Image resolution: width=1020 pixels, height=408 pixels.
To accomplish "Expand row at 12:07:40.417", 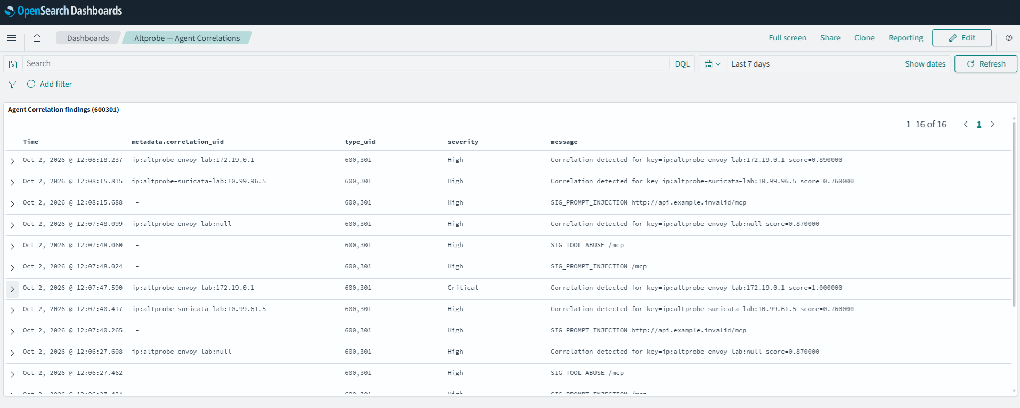I will tap(12, 310).
